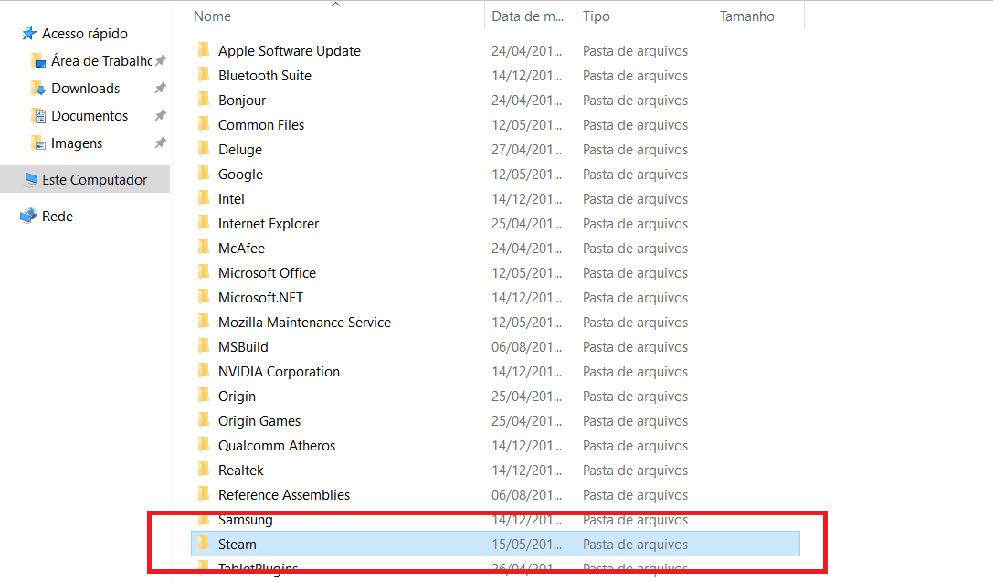Click the Common Files folder icon
The width and height of the screenshot is (993, 582).
tap(204, 124)
